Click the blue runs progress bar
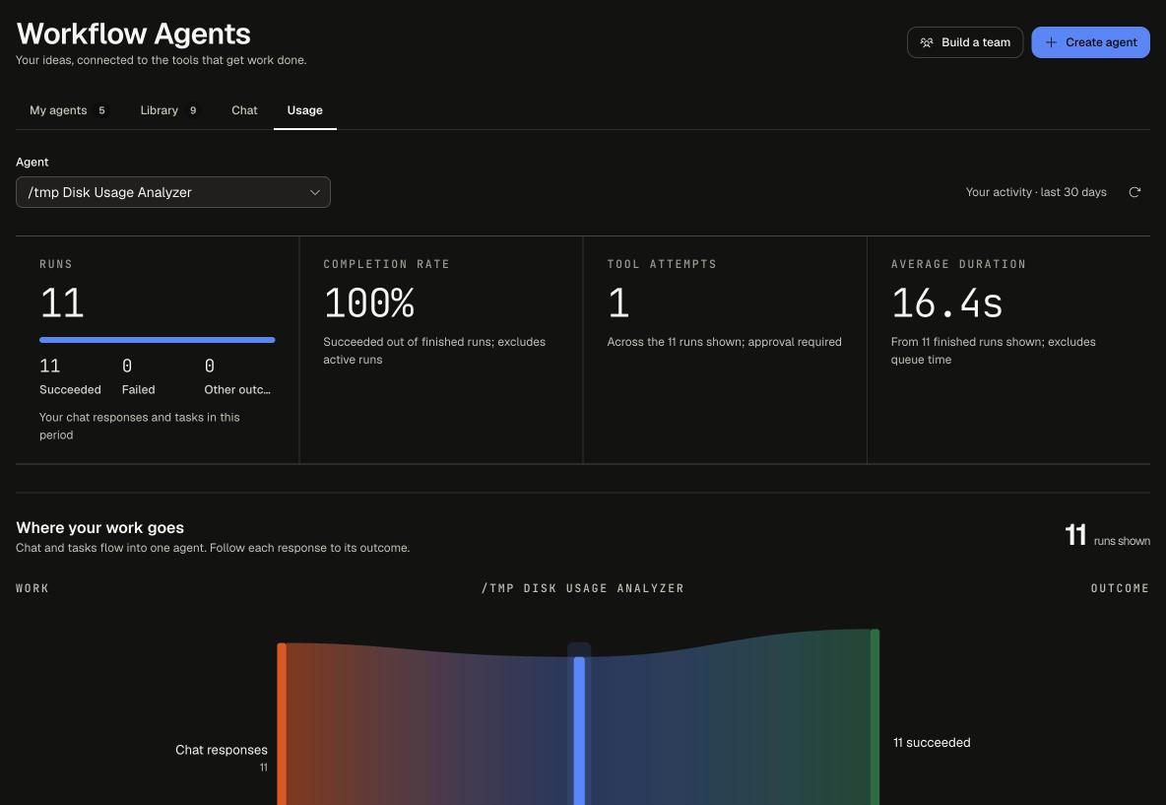This screenshot has width=1166, height=805. (157, 340)
